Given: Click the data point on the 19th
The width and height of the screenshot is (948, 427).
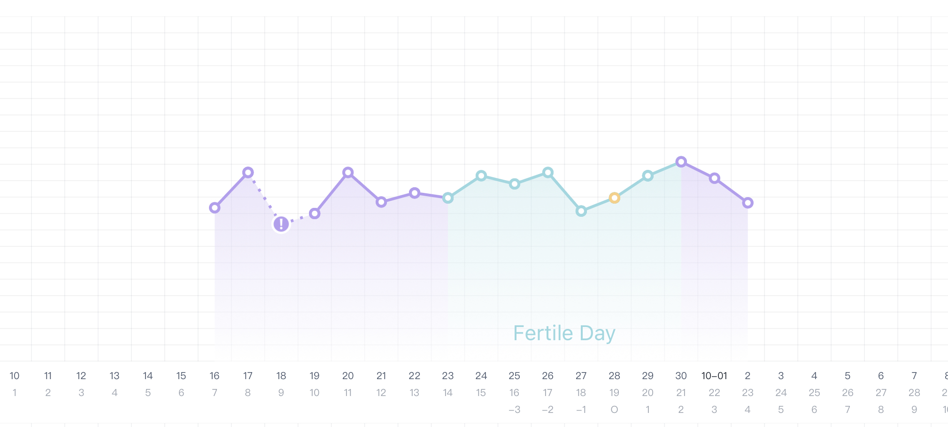Looking at the screenshot, I should click(315, 213).
